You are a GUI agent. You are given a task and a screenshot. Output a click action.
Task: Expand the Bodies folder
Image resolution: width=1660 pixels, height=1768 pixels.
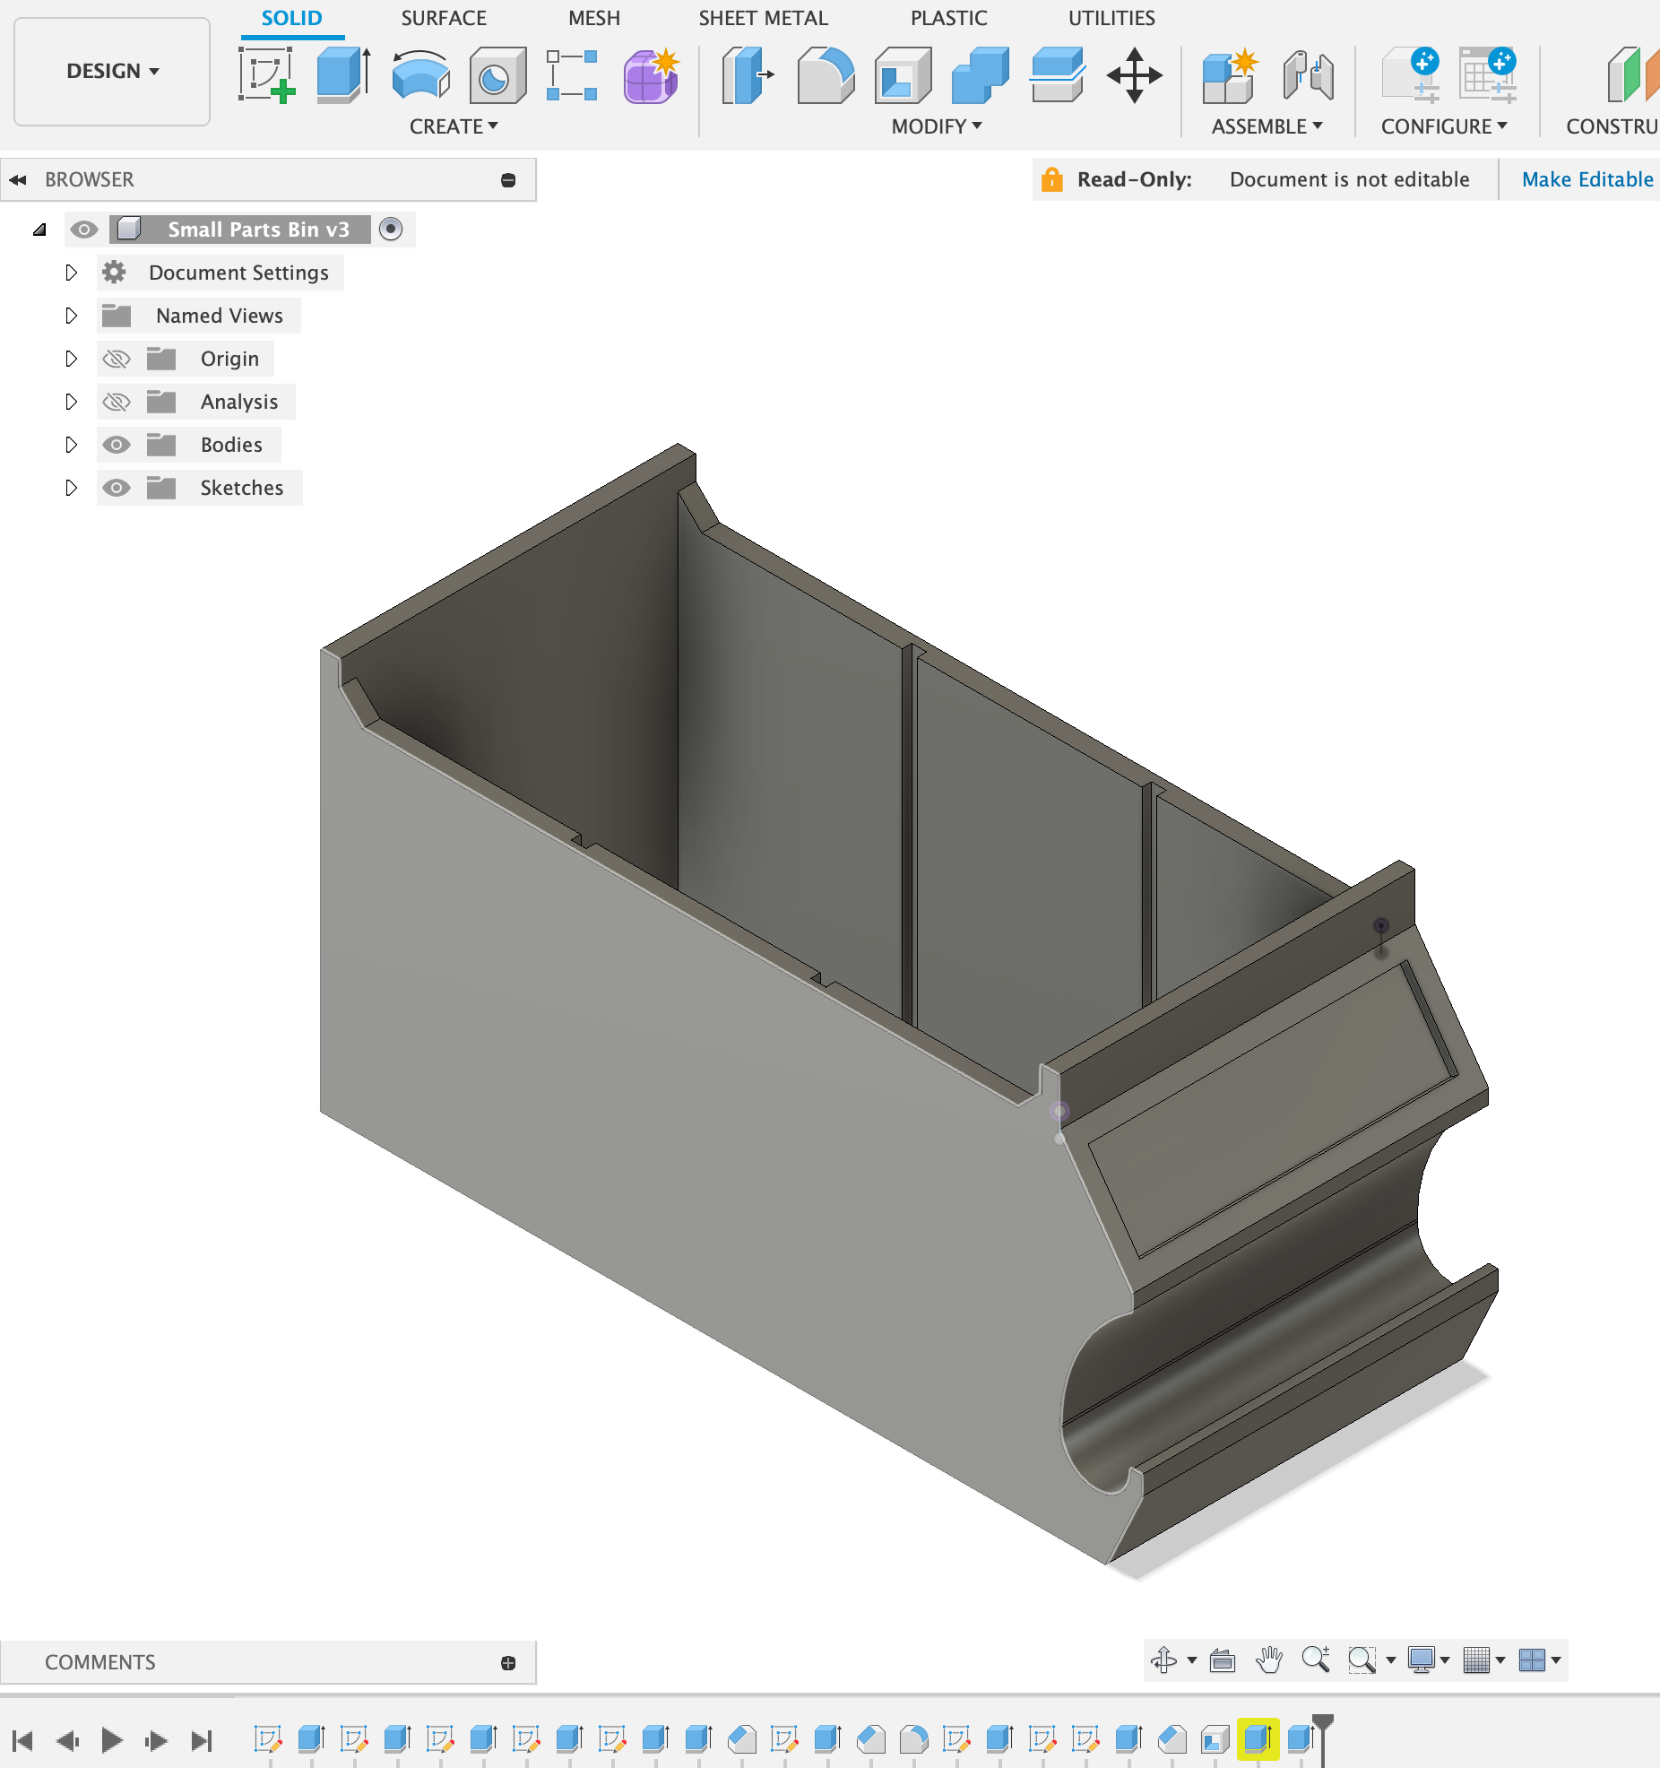(72, 445)
